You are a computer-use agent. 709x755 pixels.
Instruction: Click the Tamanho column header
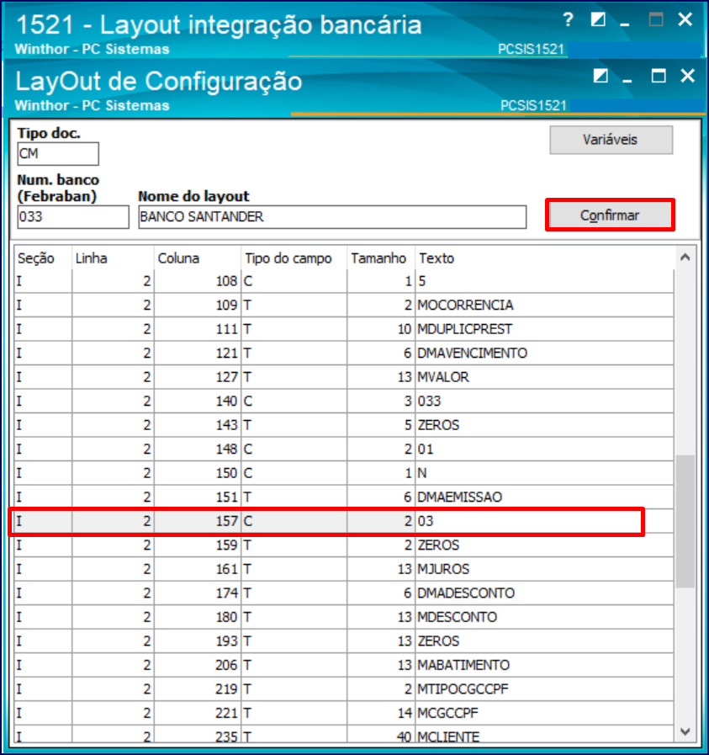pos(380,258)
